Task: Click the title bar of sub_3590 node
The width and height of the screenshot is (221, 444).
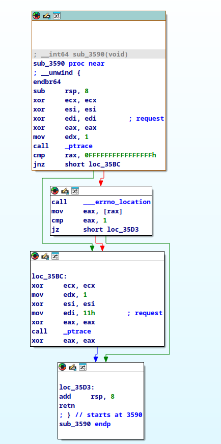Action: point(99,16)
